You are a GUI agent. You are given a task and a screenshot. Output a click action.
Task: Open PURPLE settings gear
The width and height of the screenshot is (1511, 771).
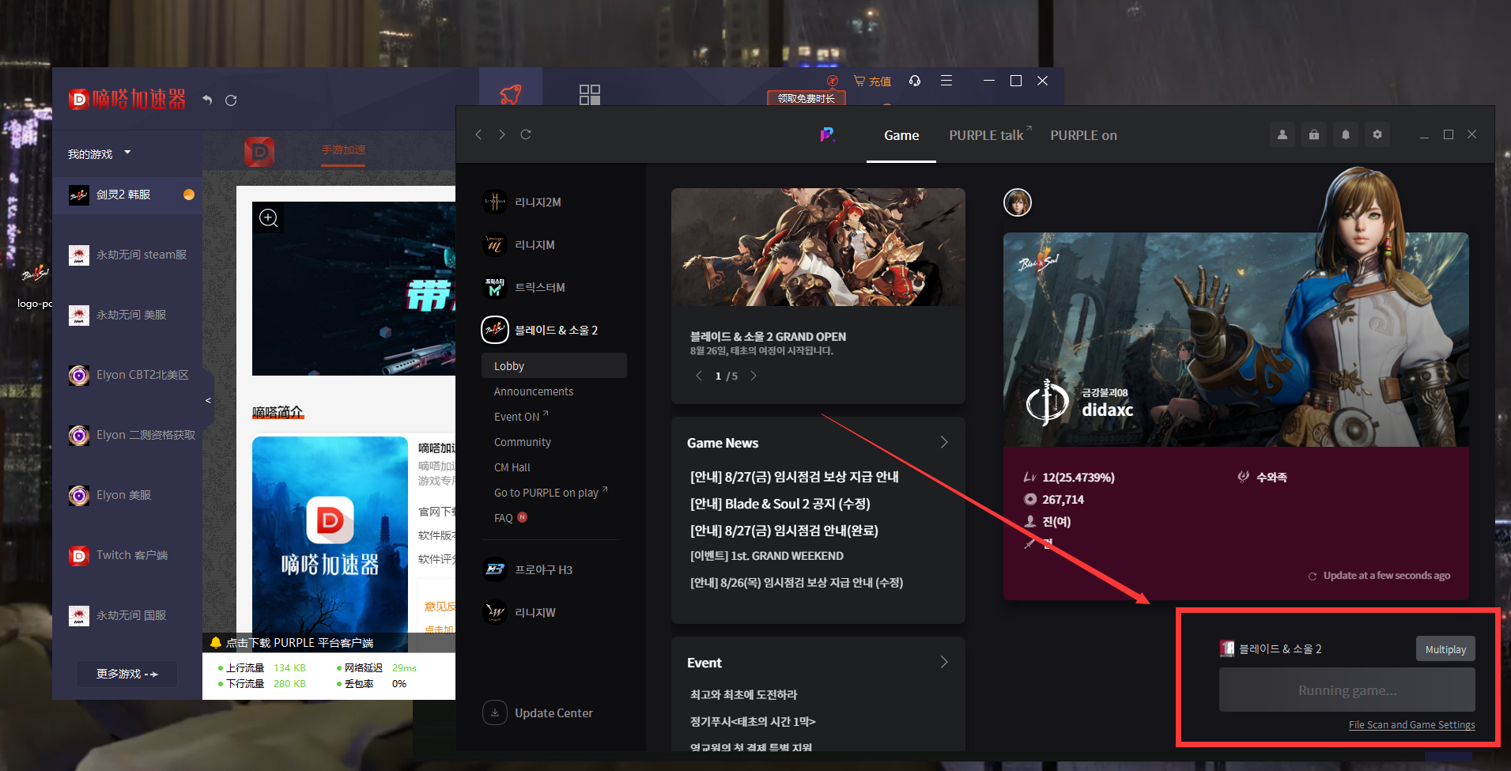tap(1377, 134)
